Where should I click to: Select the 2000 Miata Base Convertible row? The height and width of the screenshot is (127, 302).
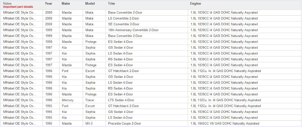coord(151,12)
